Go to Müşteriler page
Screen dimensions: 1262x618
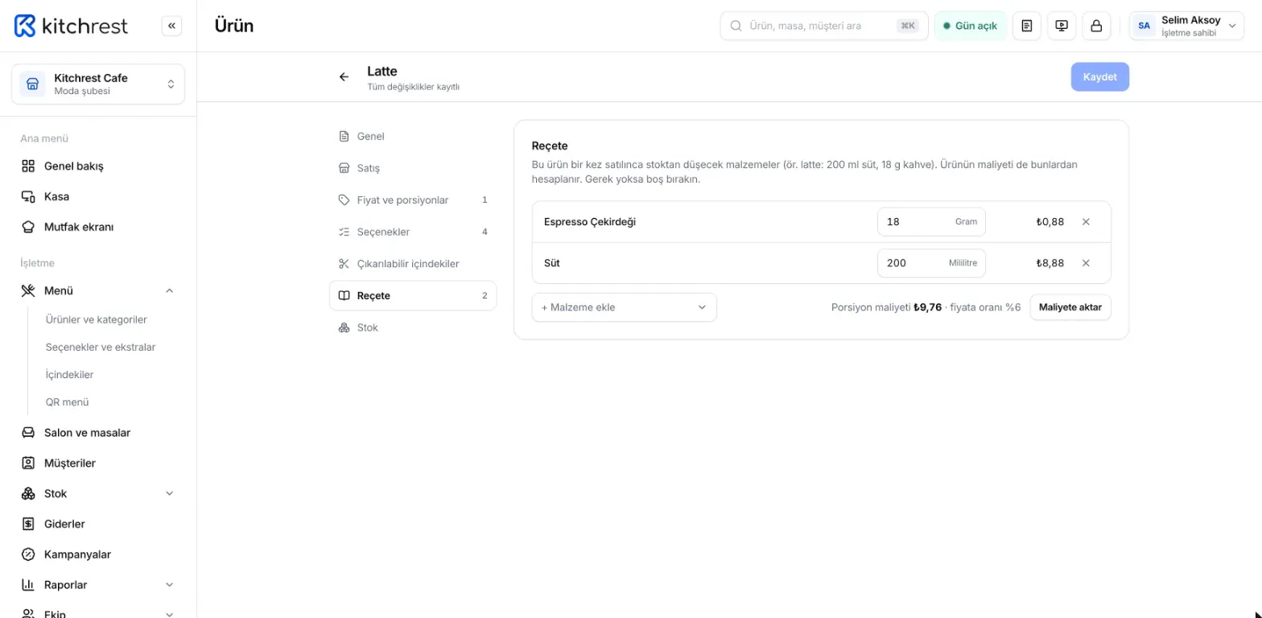(x=98, y=463)
